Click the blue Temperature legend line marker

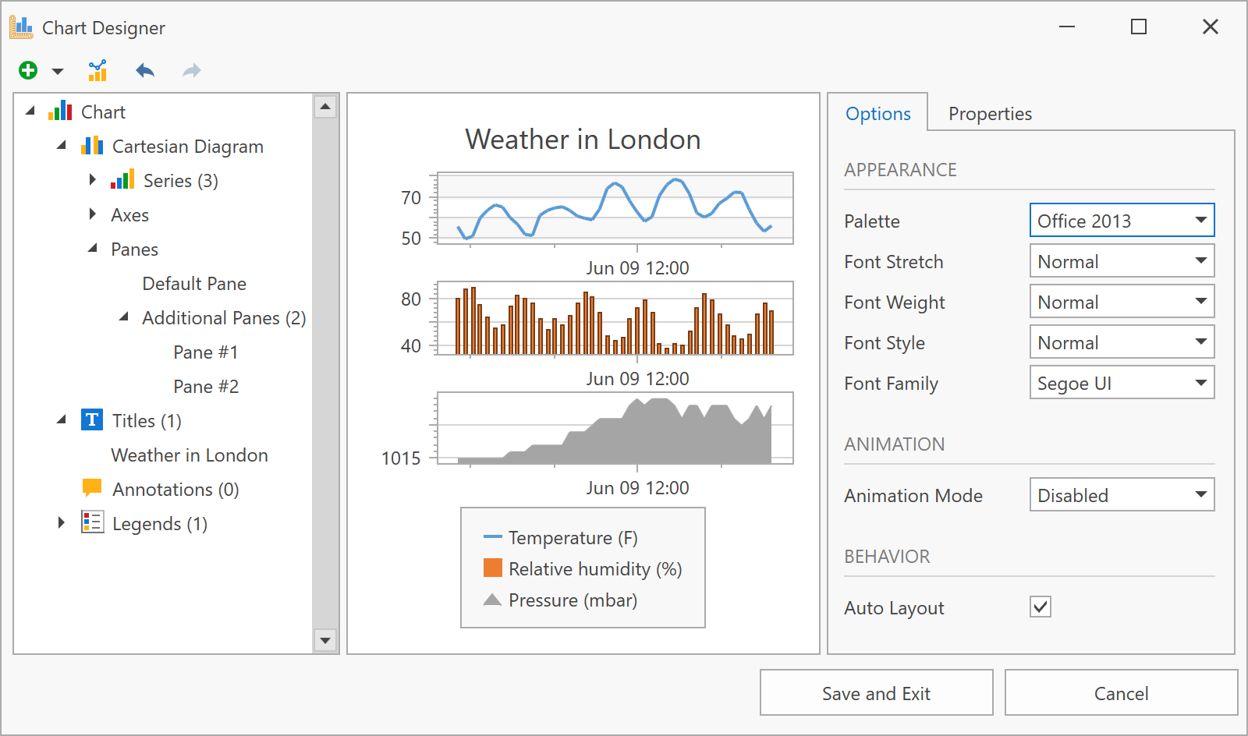(492, 536)
